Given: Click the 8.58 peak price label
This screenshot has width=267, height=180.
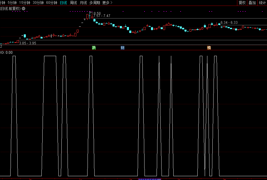Looking at the screenshot, I should coord(97,14).
